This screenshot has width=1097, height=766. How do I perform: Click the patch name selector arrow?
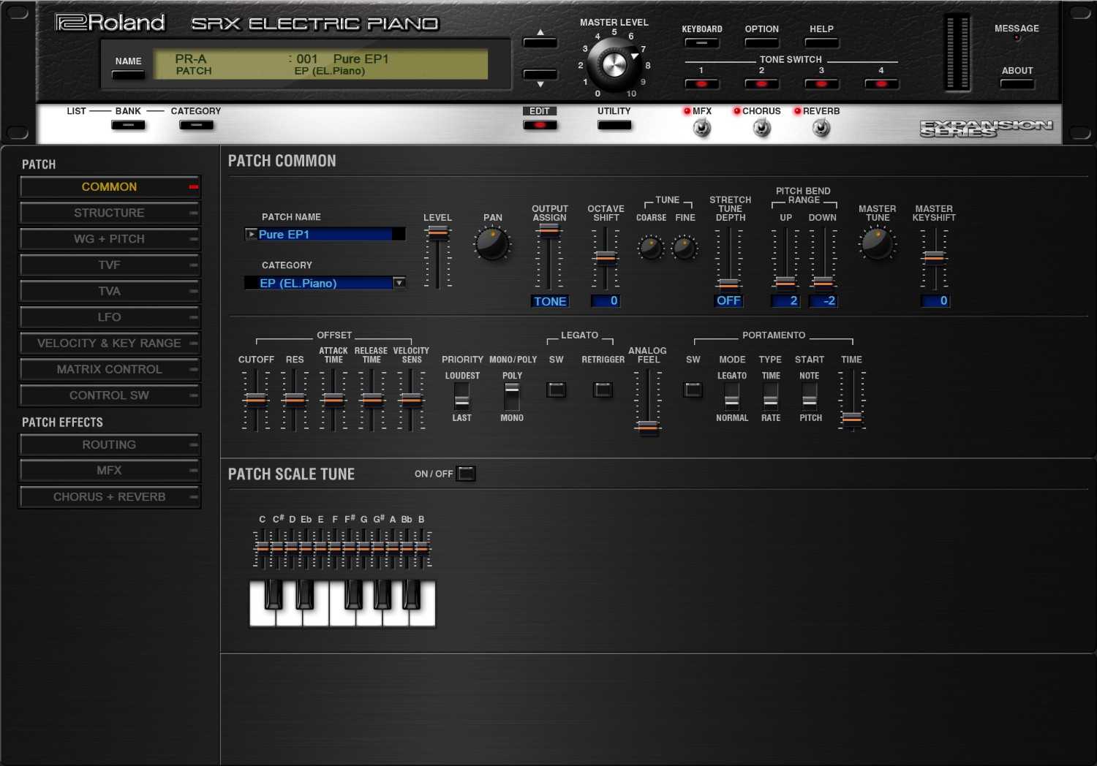(x=251, y=234)
